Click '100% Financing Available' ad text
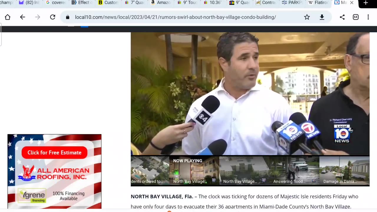The width and height of the screenshot is (377, 212). 68,196
